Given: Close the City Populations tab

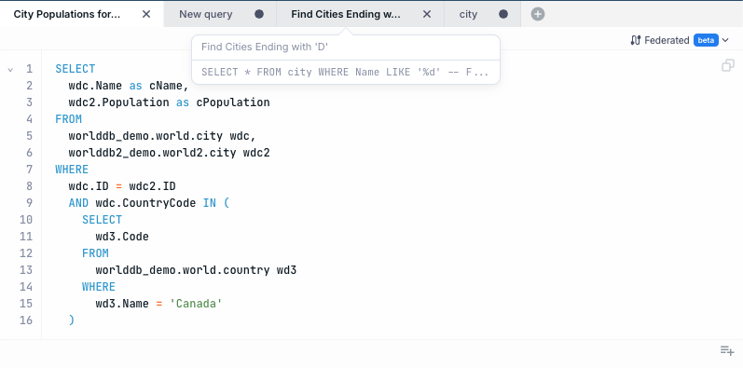Looking at the screenshot, I should tap(146, 14).
